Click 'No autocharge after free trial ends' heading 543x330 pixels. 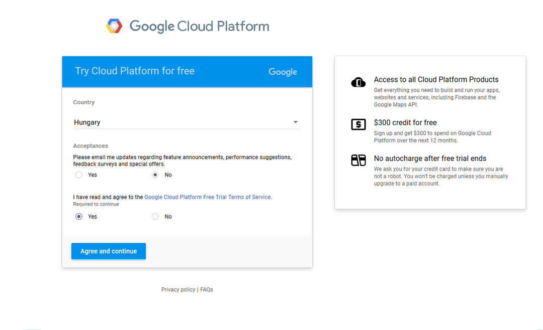430,158
